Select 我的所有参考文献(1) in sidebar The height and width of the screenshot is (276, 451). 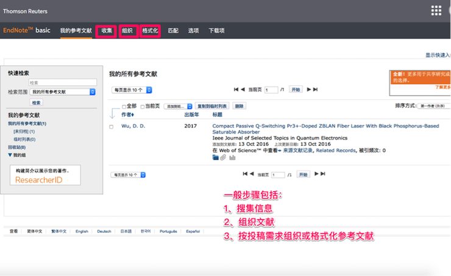[x=27, y=124]
